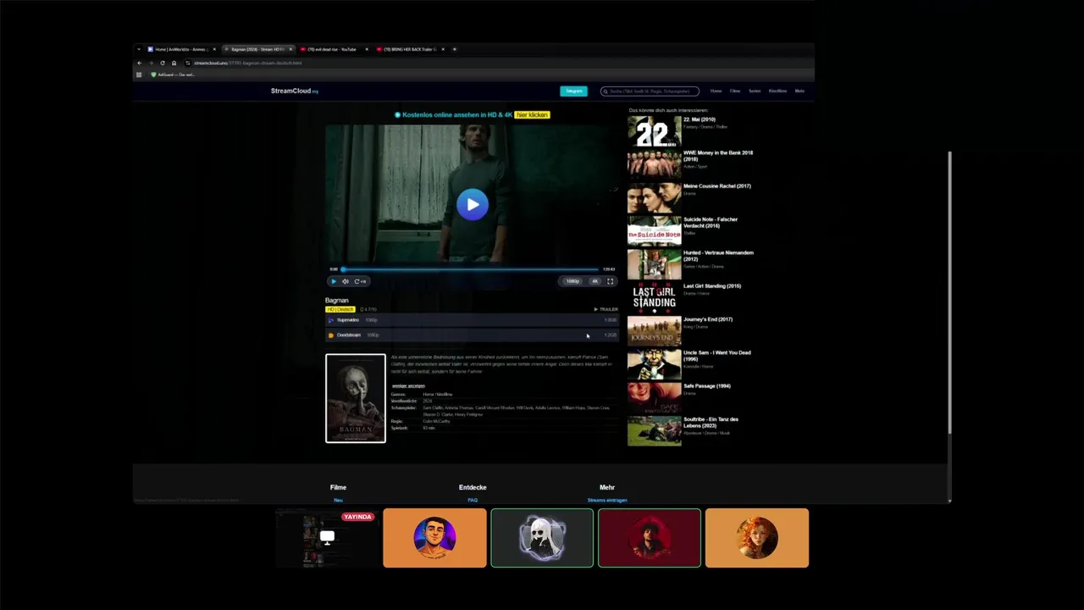The width and height of the screenshot is (1084, 610).
Task: Open 'Hunted - Vertraue Niemandem (2012)'
Action: point(718,255)
